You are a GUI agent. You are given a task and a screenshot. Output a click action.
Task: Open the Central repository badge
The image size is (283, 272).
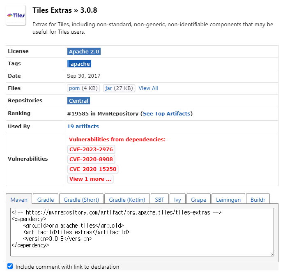78,101
